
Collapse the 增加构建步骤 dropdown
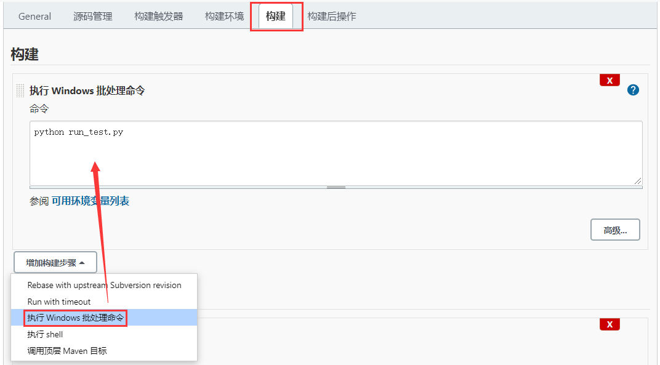pos(55,262)
